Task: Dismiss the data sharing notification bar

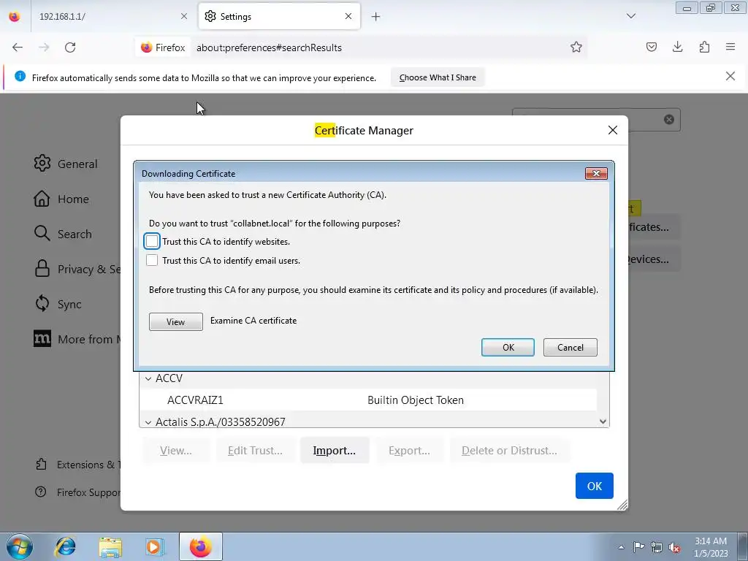Action: tap(730, 76)
